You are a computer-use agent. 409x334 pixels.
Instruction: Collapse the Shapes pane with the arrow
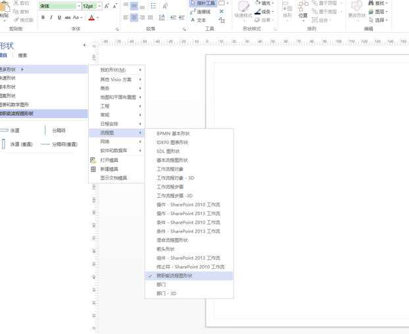click(x=84, y=45)
